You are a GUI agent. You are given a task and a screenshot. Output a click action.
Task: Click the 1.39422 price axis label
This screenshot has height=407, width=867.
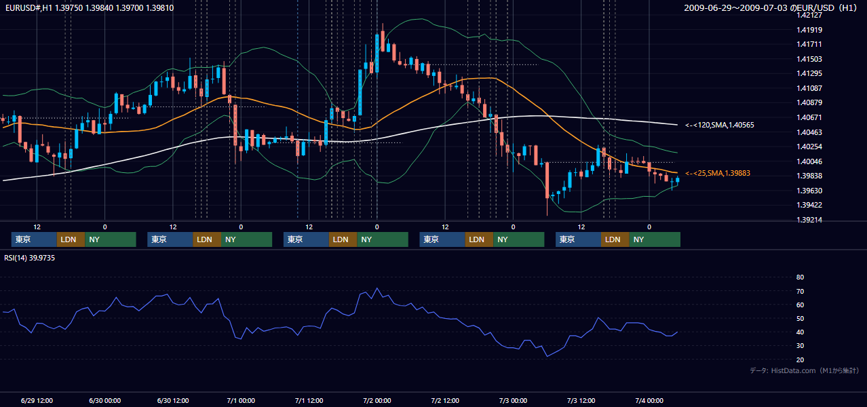[x=811, y=205]
